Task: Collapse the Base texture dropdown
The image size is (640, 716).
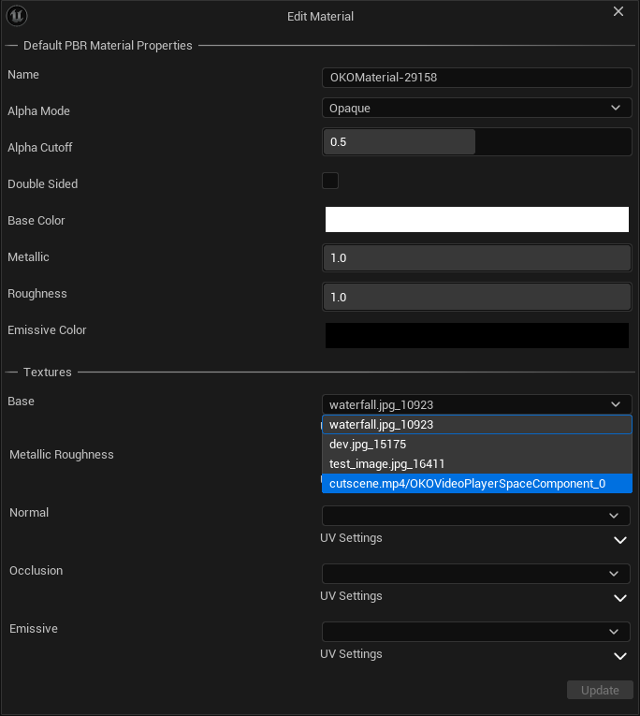Action: (476, 404)
